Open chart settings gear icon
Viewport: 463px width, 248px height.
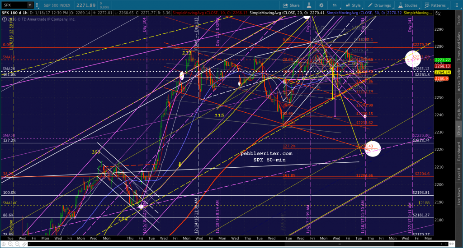coord(321,5)
